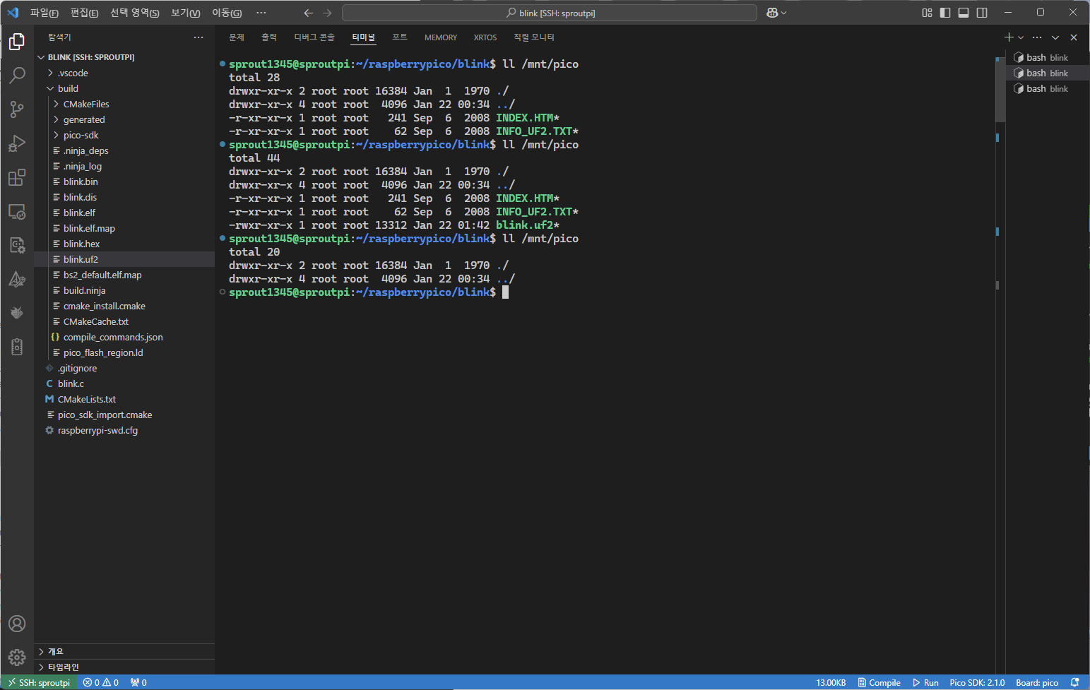1090x690 pixels.
Task: Open the 보기(V) menu
Action: [186, 13]
